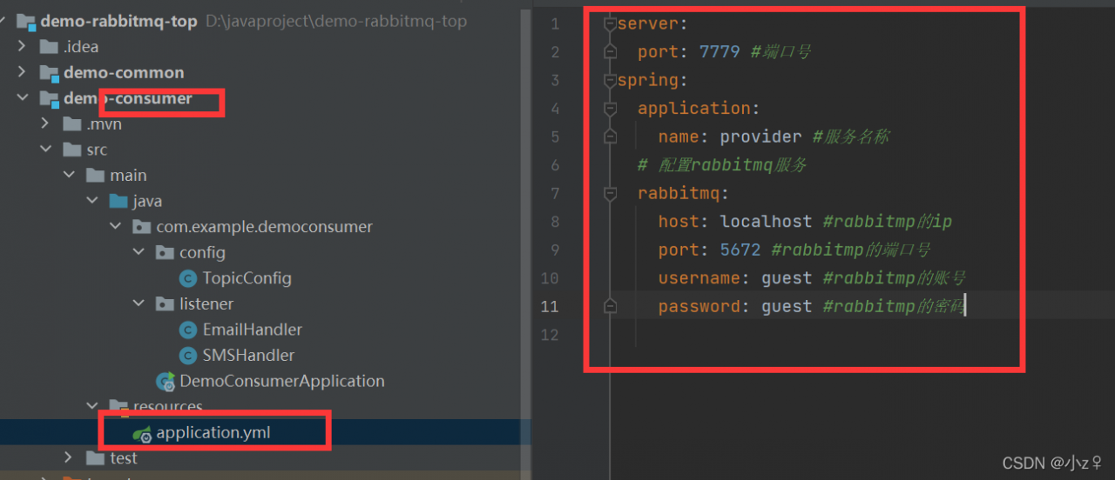Screen dimensions: 1115x480
Task: Click the project path D:\javaproject\demo-rabbitmq-top
Action: pos(336,21)
